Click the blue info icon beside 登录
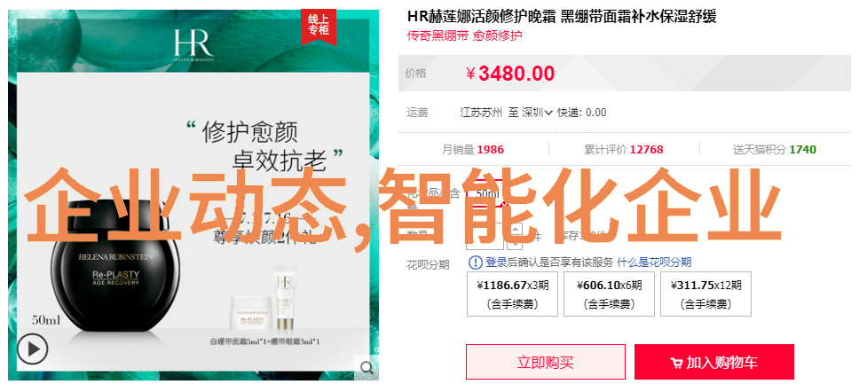Image resolution: width=859 pixels, height=392 pixels. pyautogui.click(x=475, y=263)
